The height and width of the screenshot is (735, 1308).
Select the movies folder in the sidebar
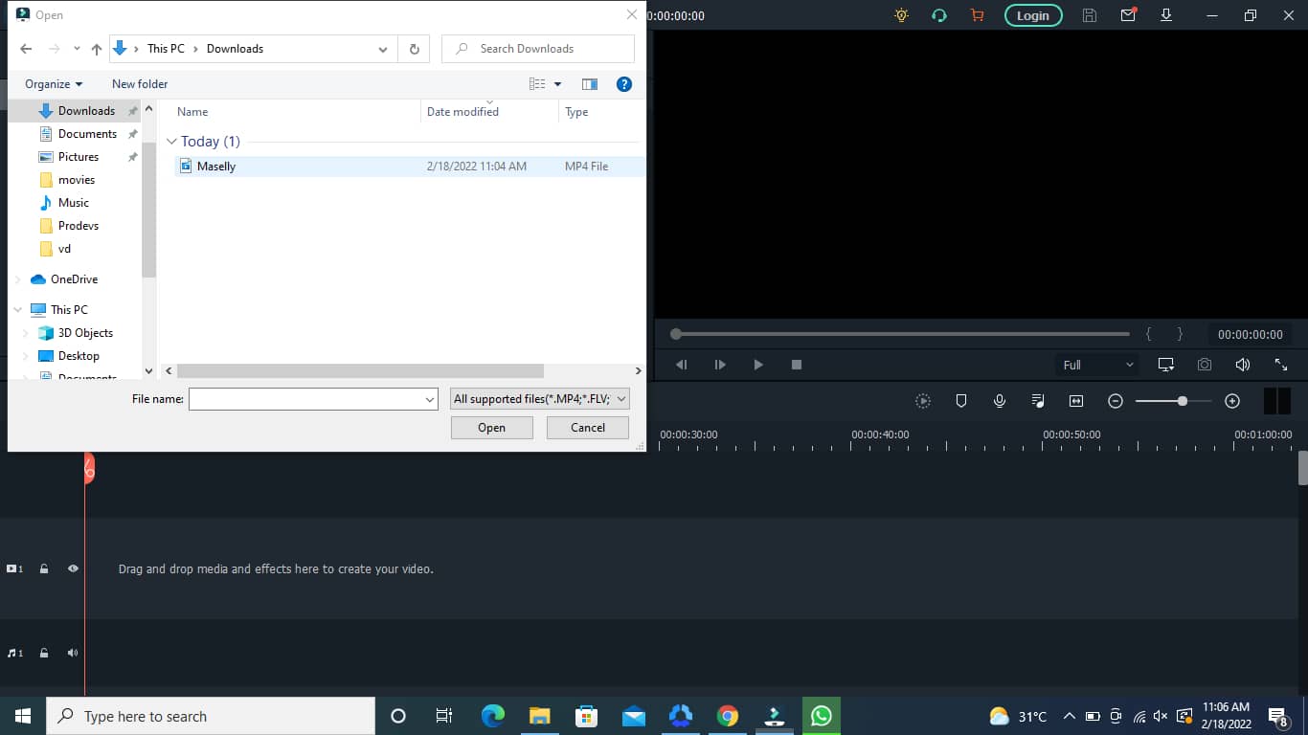click(x=77, y=180)
